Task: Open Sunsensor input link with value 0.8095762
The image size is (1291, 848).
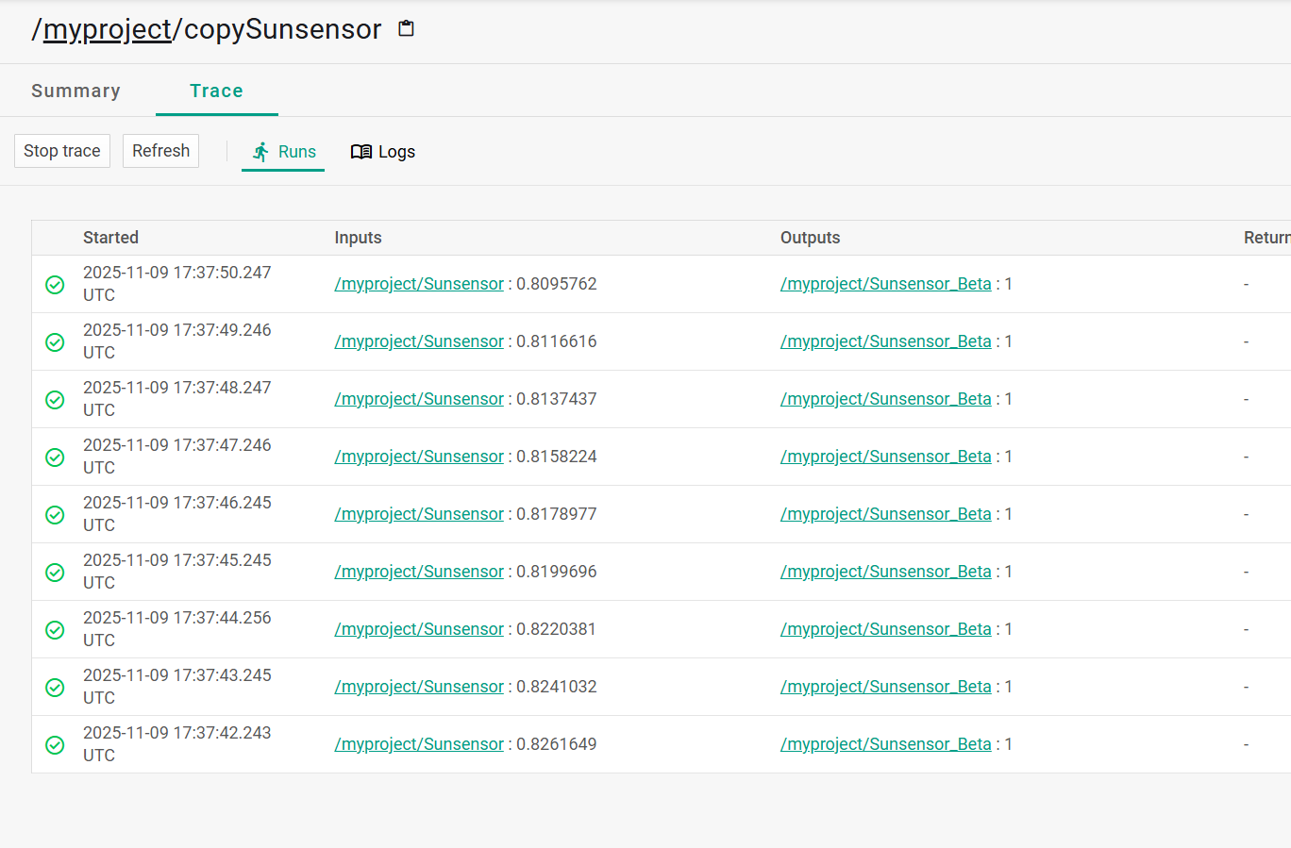Action: tap(419, 284)
